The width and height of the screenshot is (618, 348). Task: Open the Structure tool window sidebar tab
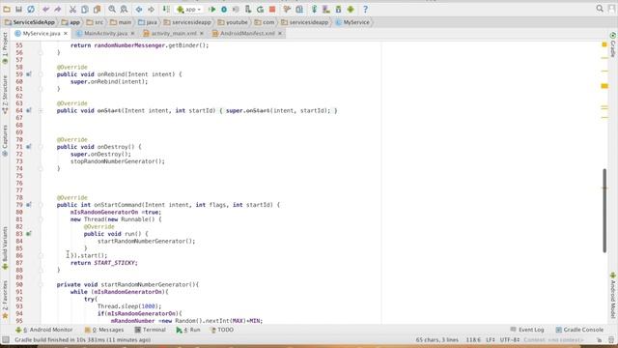(5, 95)
